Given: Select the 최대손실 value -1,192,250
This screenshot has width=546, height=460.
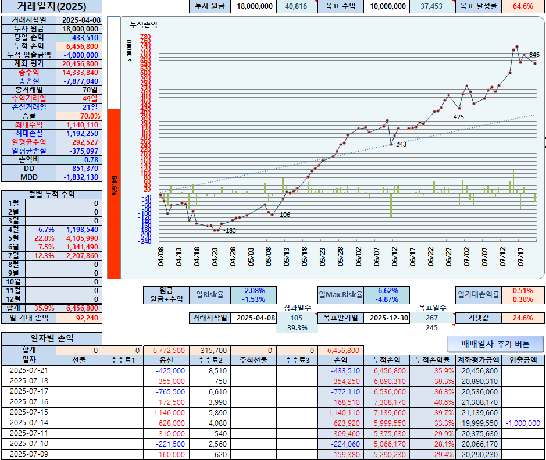Looking at the screenshot, I should point(79,133).
